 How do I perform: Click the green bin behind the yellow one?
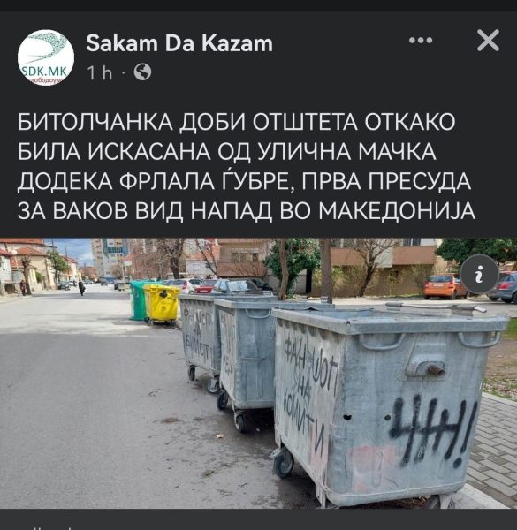137,300
